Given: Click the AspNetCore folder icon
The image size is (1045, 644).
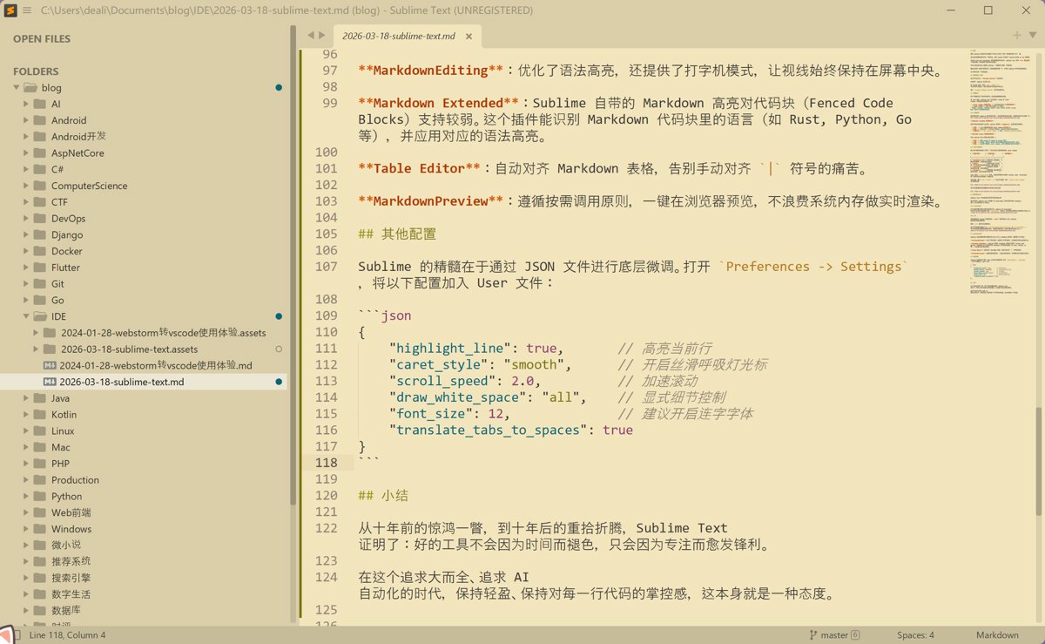Looking at the screenshot, I should [x=39, y=153].
